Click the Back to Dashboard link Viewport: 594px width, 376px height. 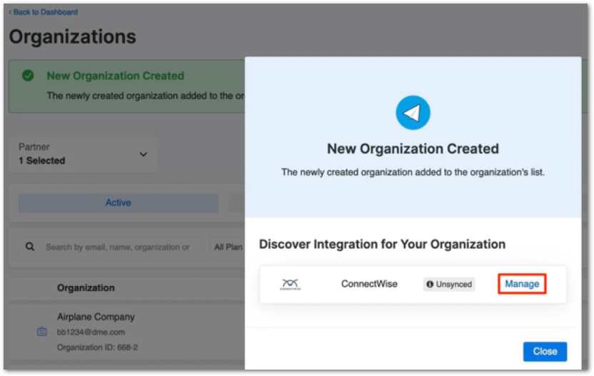[43, 12]
